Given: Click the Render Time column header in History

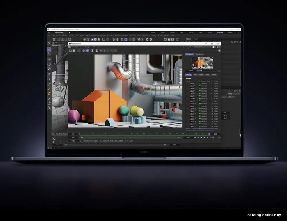Looking at the screenshot, I should click(205, 81).
